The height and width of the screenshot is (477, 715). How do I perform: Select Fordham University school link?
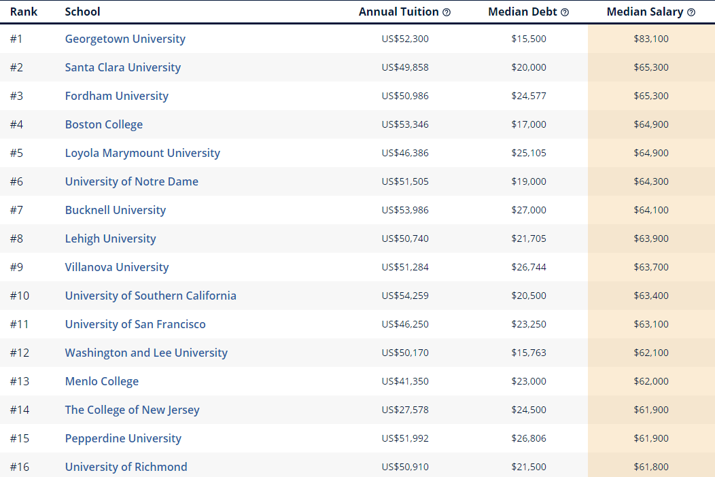click(116, 96)
